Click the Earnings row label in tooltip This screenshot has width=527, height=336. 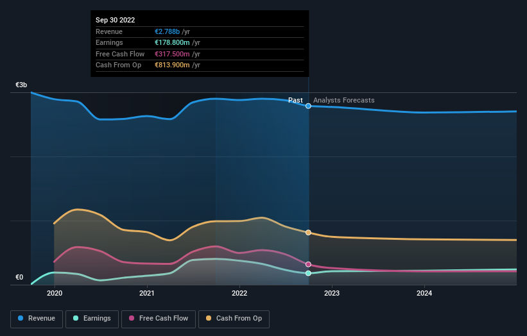click(x=109, y=42)
